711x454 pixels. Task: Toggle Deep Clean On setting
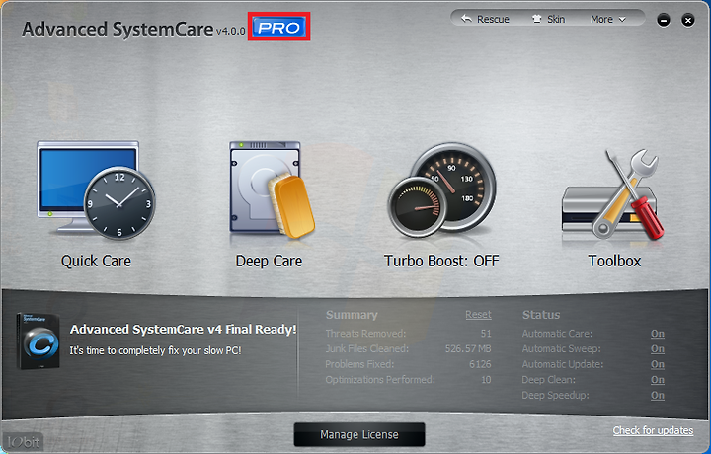(x=658, y=380)
